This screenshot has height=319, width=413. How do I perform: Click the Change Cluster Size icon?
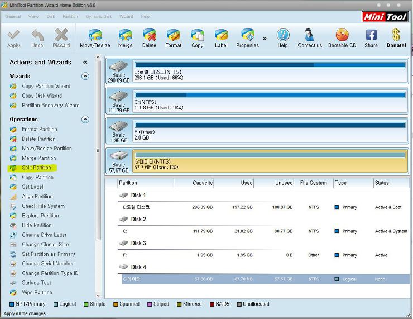click(13, 245)
